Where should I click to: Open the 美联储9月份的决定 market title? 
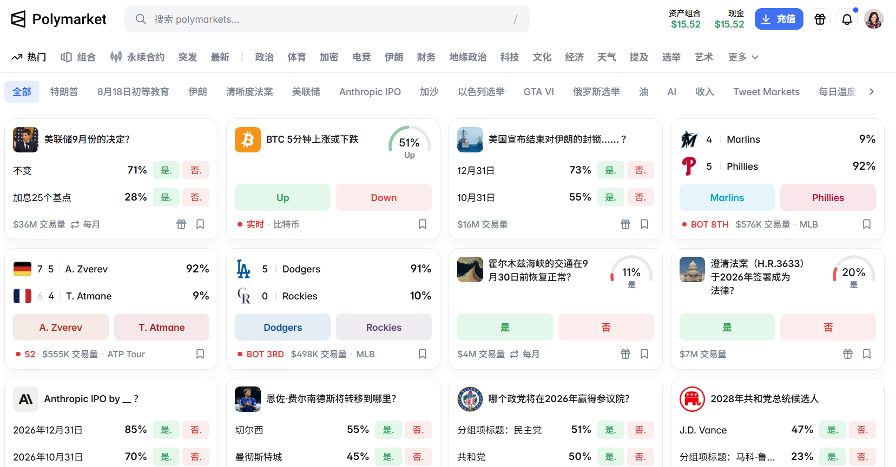tap(87, 139)
